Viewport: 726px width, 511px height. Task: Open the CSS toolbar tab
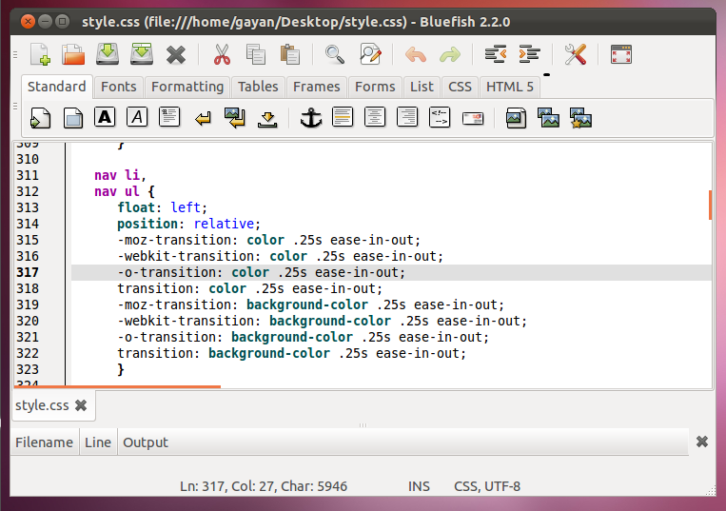click(x=460, y=87)
